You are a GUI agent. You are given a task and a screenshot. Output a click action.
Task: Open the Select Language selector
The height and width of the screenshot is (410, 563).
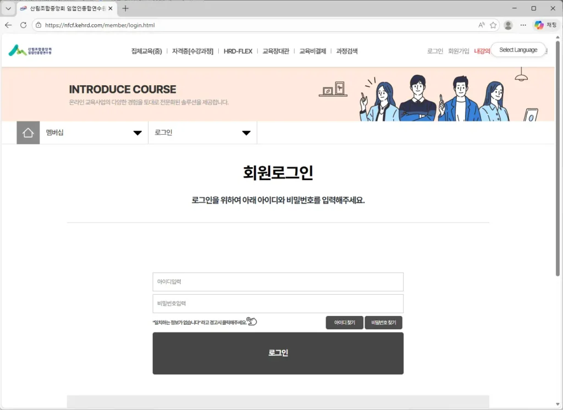[517, 49]
